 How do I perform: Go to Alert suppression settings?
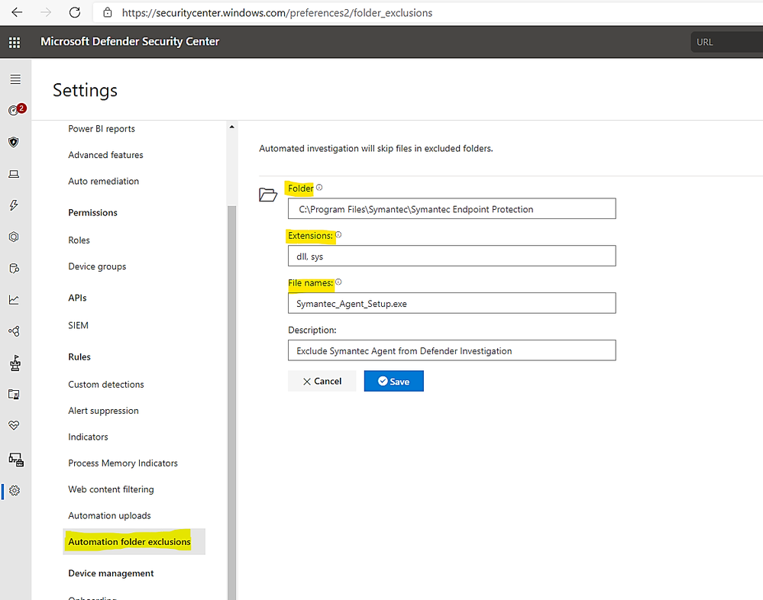pos(103,411)
